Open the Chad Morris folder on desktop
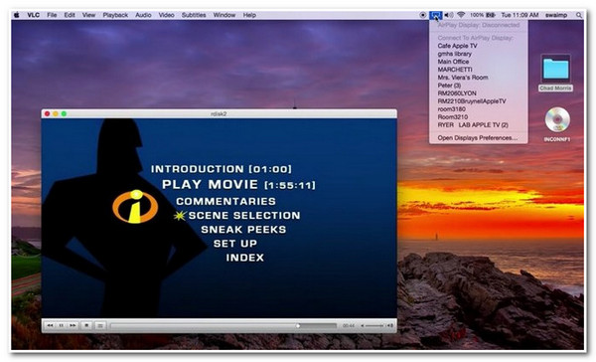The height and width of the screenshot is (362, 596). click(x=555, y=73)
